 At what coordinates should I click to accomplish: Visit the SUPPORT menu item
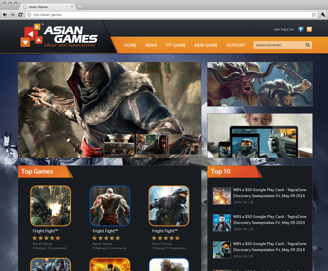236,45
